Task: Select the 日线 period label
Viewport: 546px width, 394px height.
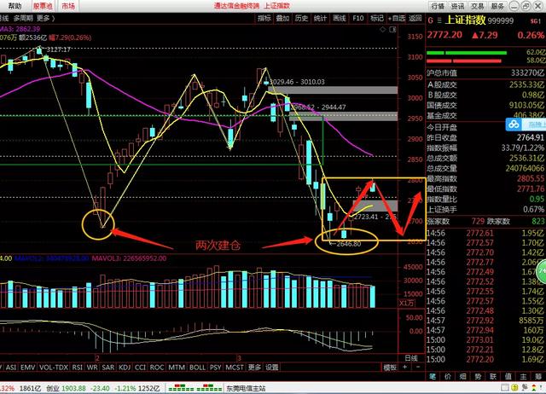Action: coord(411,358)
